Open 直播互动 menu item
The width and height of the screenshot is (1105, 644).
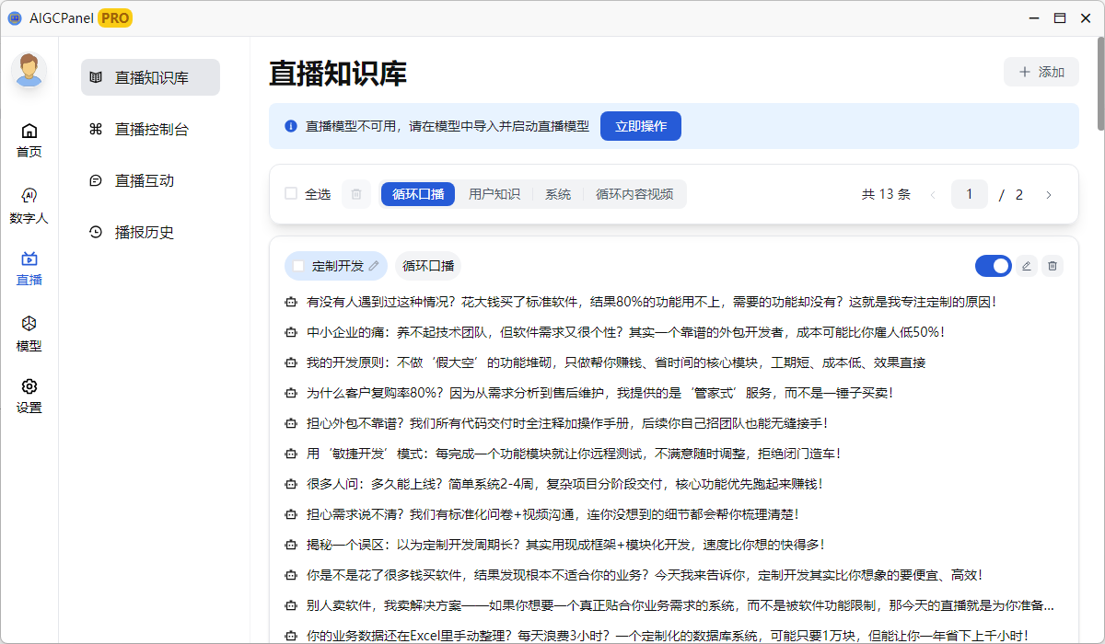click(x=151, y=180)
